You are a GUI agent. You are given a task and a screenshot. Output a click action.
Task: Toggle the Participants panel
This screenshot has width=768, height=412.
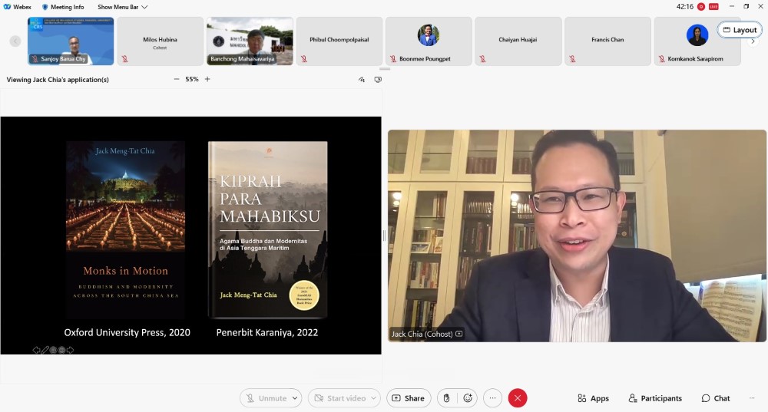[655, 398]
